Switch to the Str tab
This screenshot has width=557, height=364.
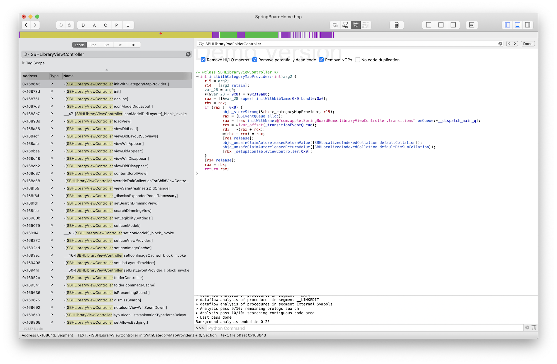(107, 45)
